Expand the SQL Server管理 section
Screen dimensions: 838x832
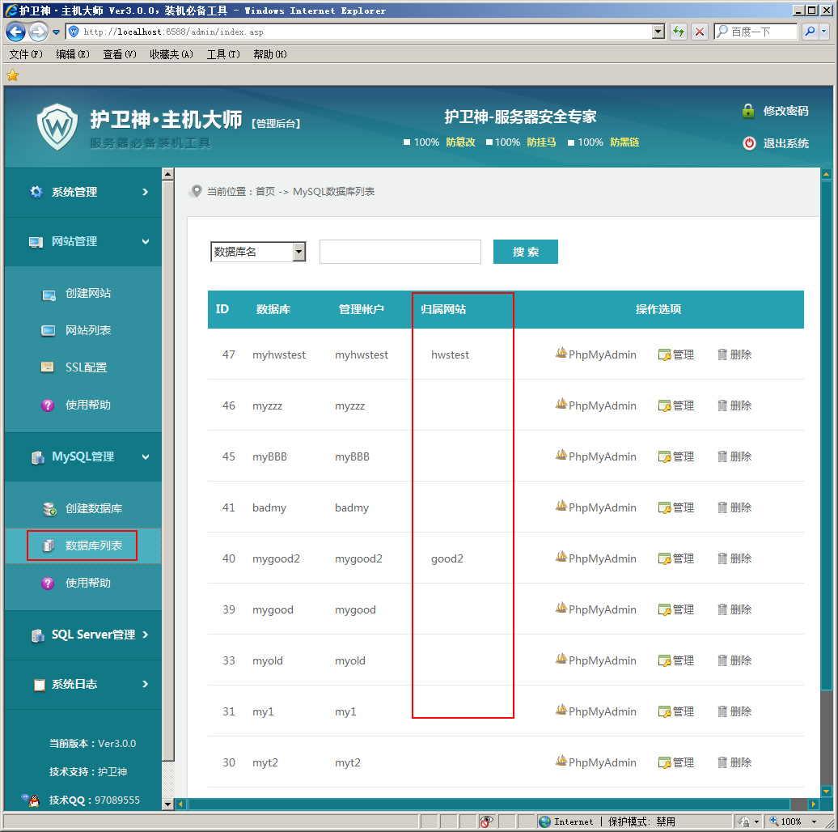pos(89,635)
